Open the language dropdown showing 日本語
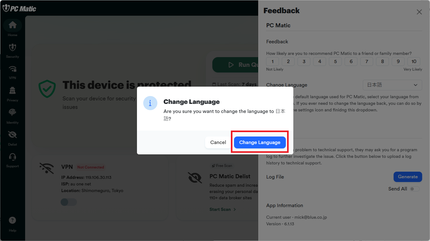 pyautogui.click(x=392, y=85)
